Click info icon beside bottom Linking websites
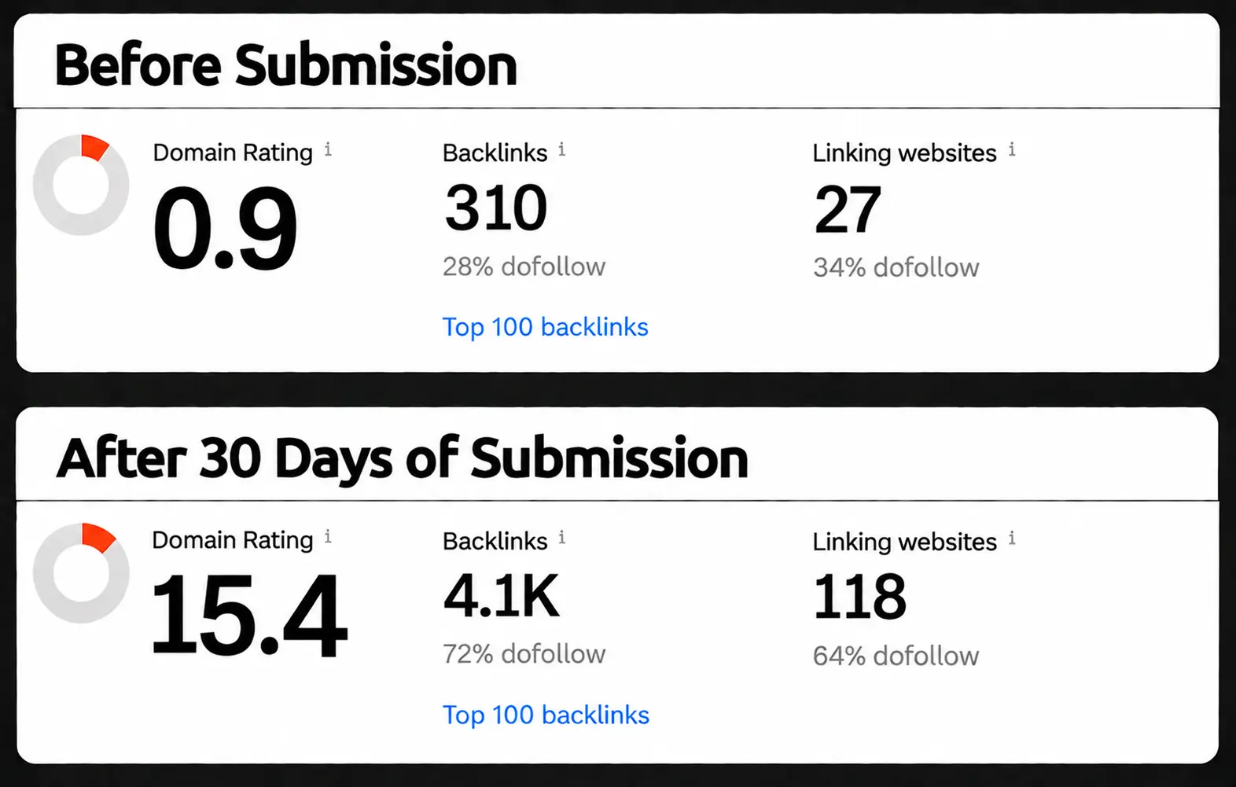The image size is (1236, 787). [1012, 538]
